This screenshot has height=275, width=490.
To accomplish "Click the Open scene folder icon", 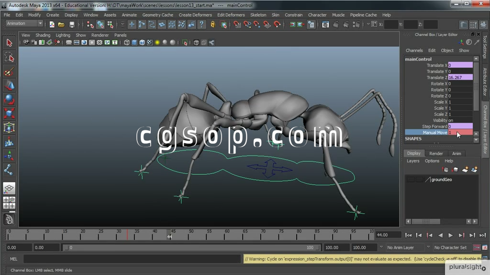I will point(61,24).
